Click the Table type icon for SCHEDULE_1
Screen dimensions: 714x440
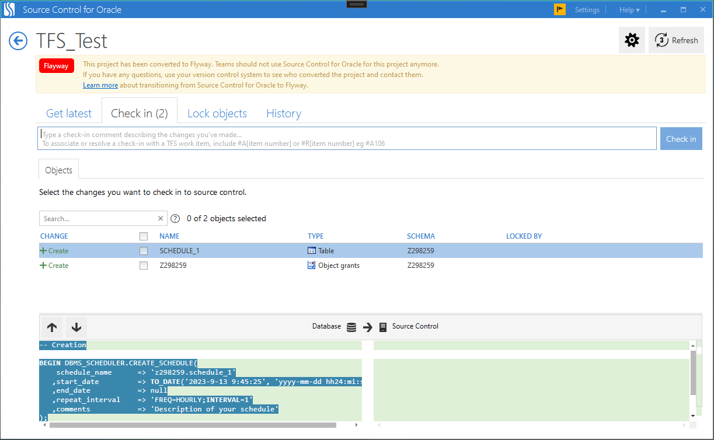[312, 251]
